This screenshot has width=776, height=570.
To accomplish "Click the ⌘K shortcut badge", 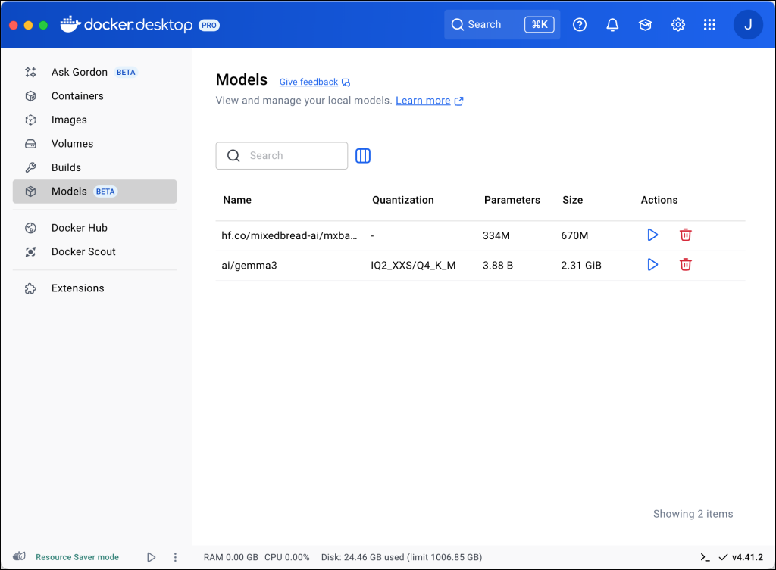I will (540, 25).
